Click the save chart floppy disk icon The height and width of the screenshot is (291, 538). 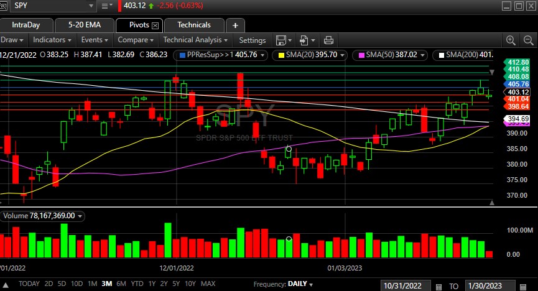[x=281, y=40]
